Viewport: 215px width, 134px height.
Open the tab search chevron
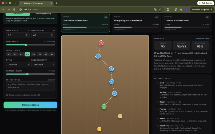[16, 3]
